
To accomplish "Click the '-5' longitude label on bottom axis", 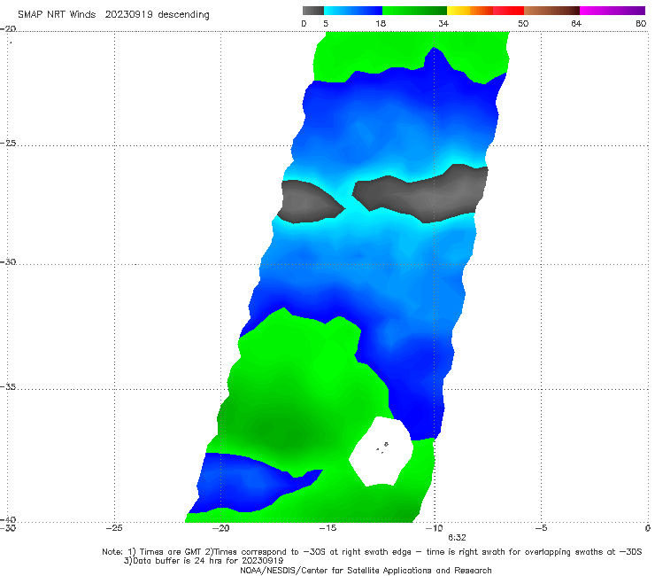I will pyautogui.click(x=542, y=528).
